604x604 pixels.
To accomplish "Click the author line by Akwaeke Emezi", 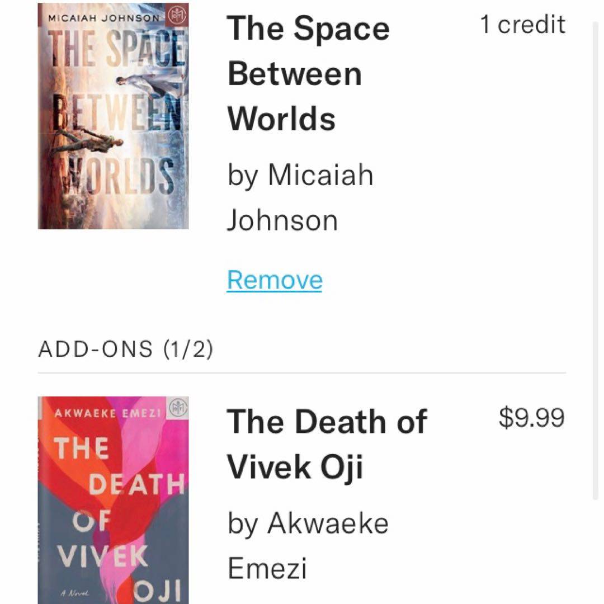I will point(308,545).
